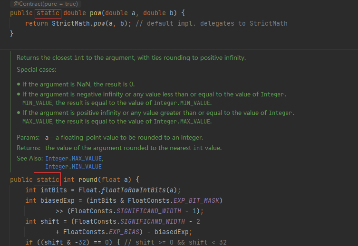Open the Integer.MAX_VALUE link under See Also
Image resolution: width=358 pixels, height=246 pixels.
[x=74, y=158]
